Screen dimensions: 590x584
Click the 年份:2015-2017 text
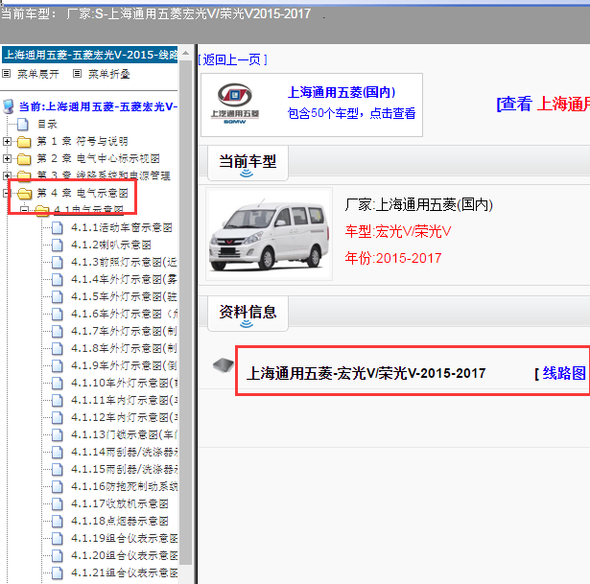392,258
